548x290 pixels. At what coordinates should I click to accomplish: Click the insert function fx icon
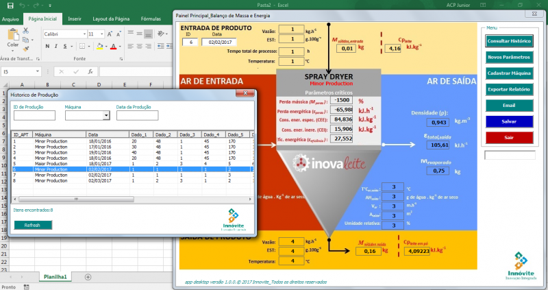tap(90, 71)
